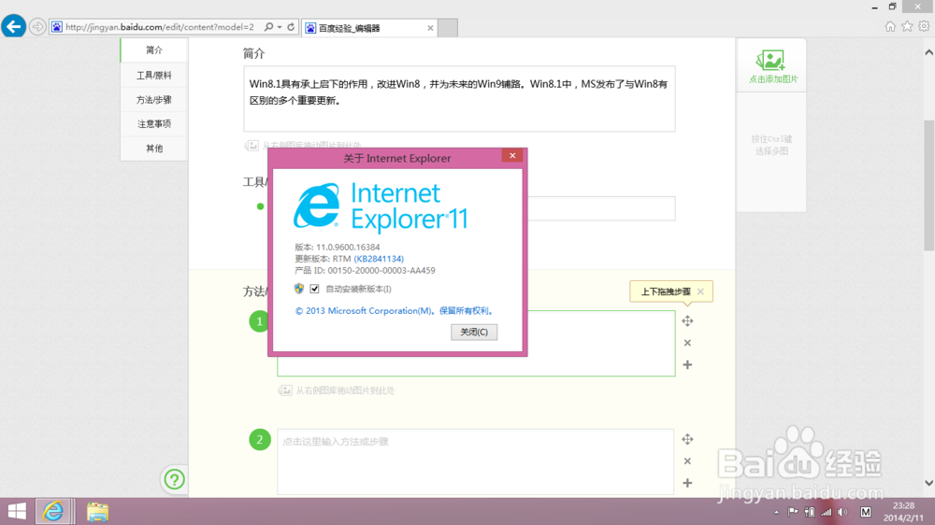Open Favorites star icon
The height and width of the screenshot is (525, 935).
pyautogui.click(x=907, y=26)
